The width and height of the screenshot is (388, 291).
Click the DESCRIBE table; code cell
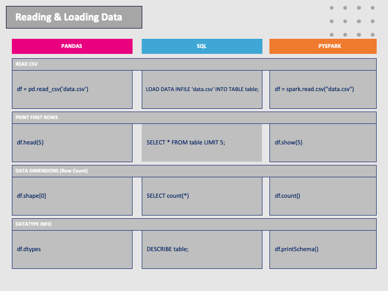point(202,250)
